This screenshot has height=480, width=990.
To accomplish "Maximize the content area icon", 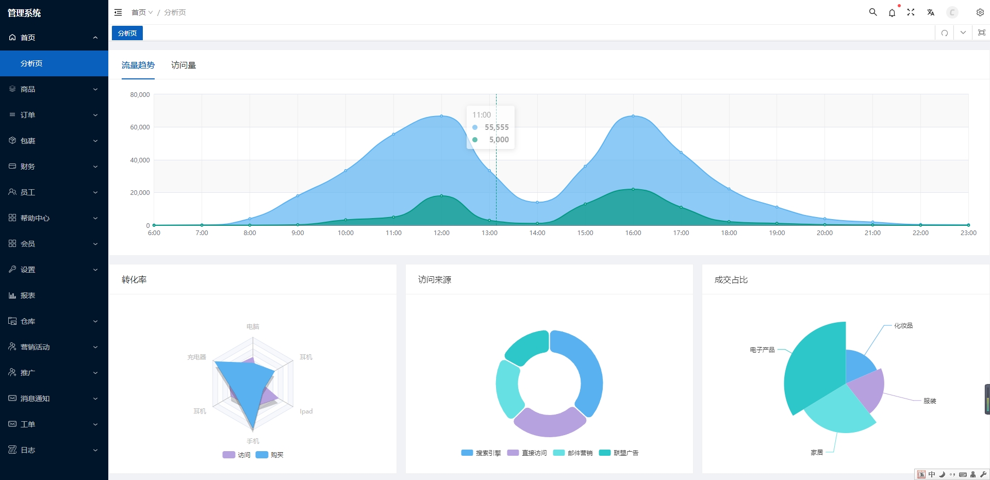I will point(982,33).
